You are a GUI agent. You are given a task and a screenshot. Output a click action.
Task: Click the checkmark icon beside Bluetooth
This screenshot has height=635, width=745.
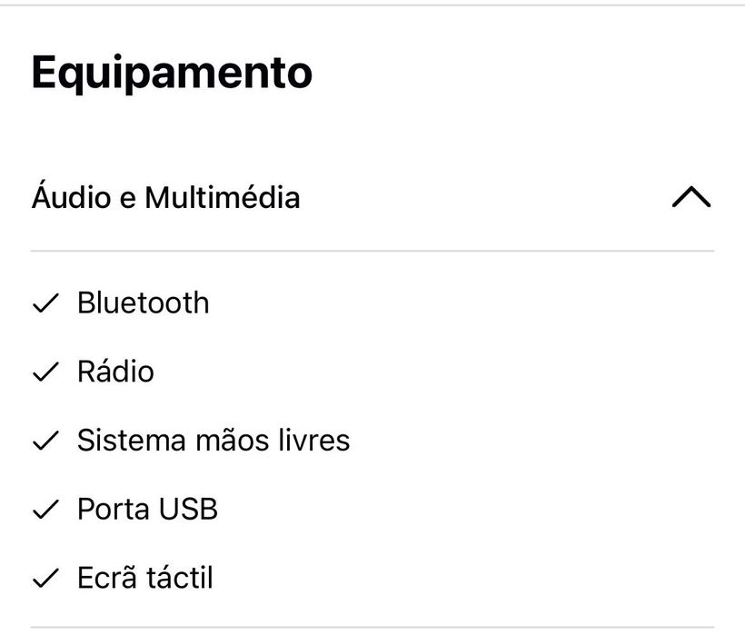click(45, 304)
